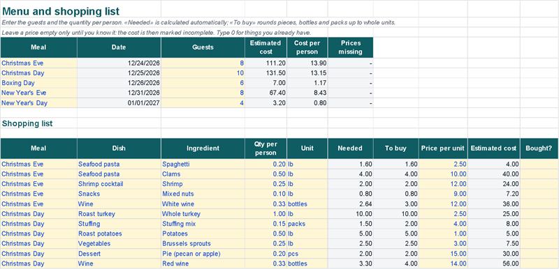Select the White wine ingredient cell
This screenshot has width=559, height=269.
(203, 204)
